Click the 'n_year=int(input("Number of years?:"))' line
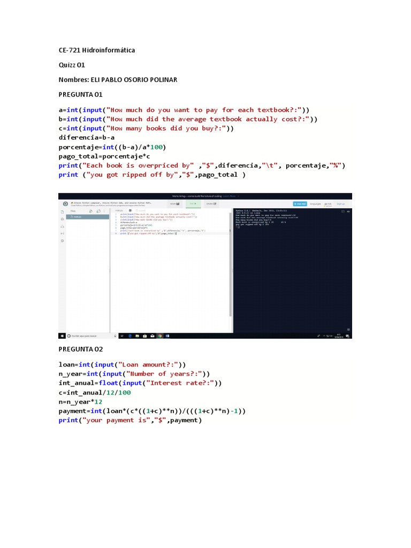The image size is (411, 548). click(x=134, y=374)
